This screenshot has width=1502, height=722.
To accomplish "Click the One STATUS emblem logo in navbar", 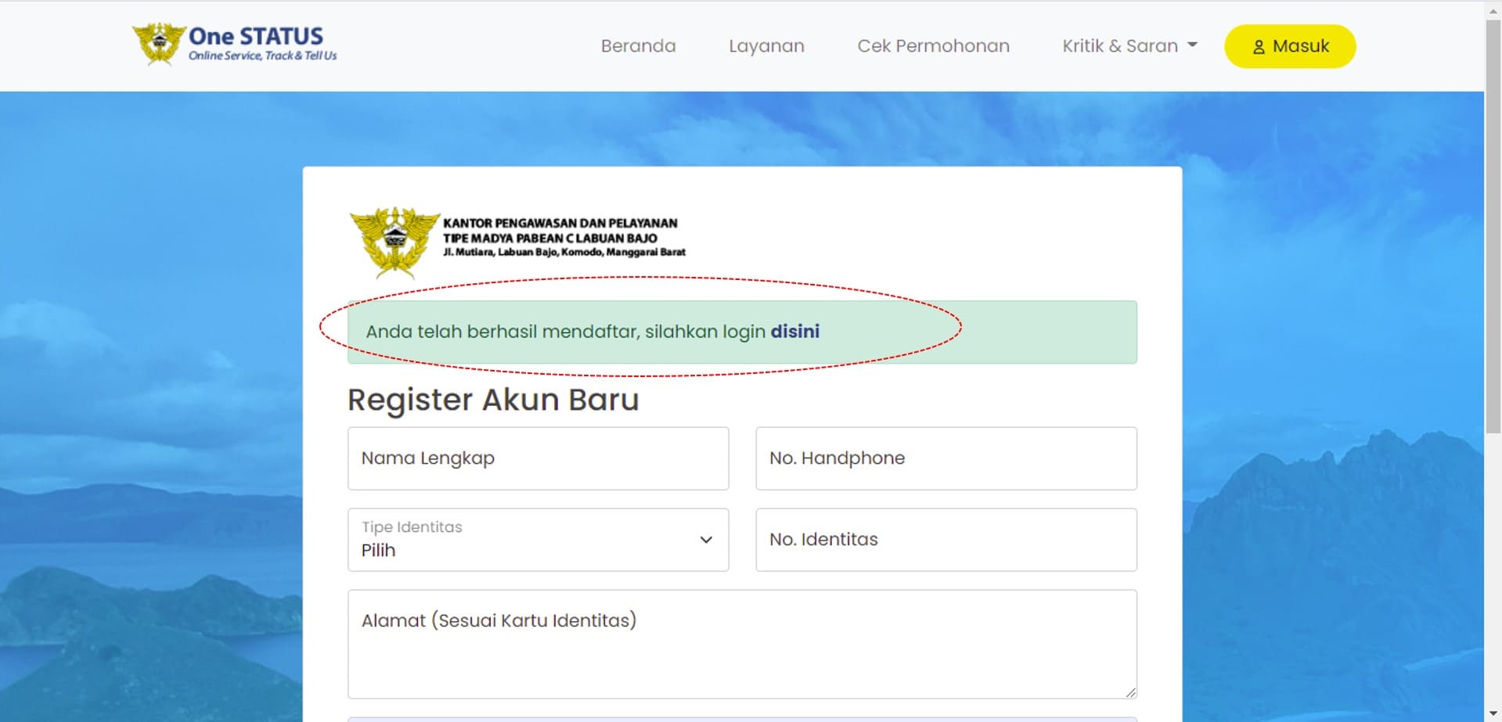I will click(160, 44).
